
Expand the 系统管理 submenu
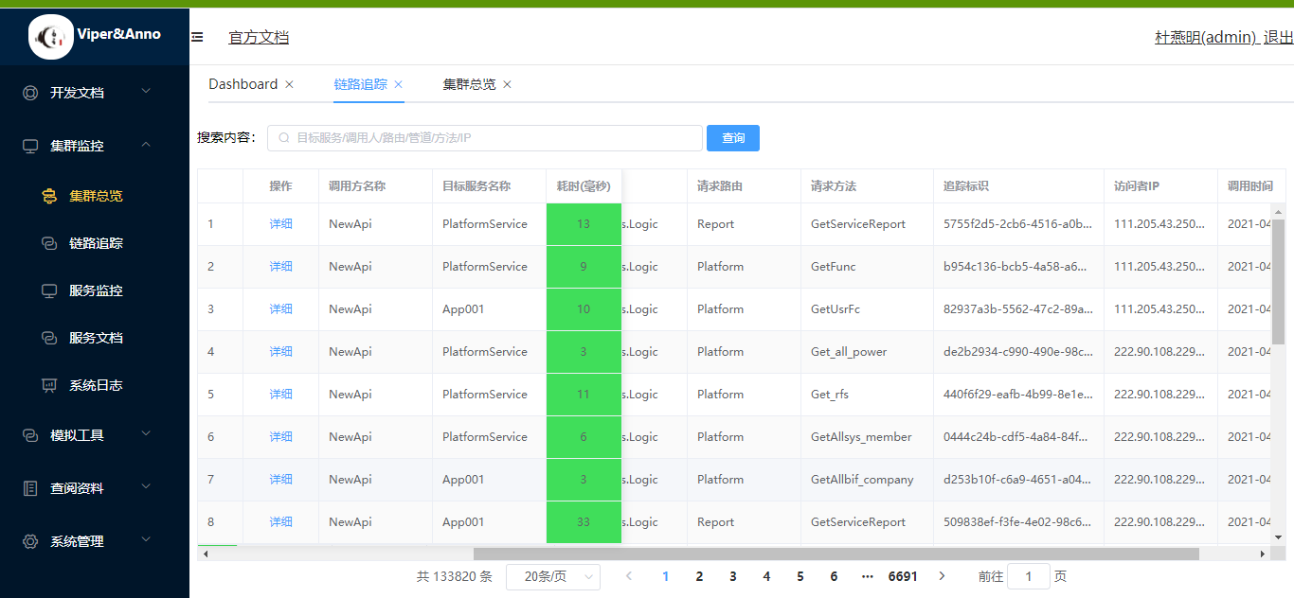tap(146, 540)
